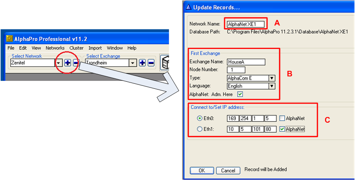
Task: Expand the Type dropdown showing AlphaCom E
Action: click(x=271, y=78)
